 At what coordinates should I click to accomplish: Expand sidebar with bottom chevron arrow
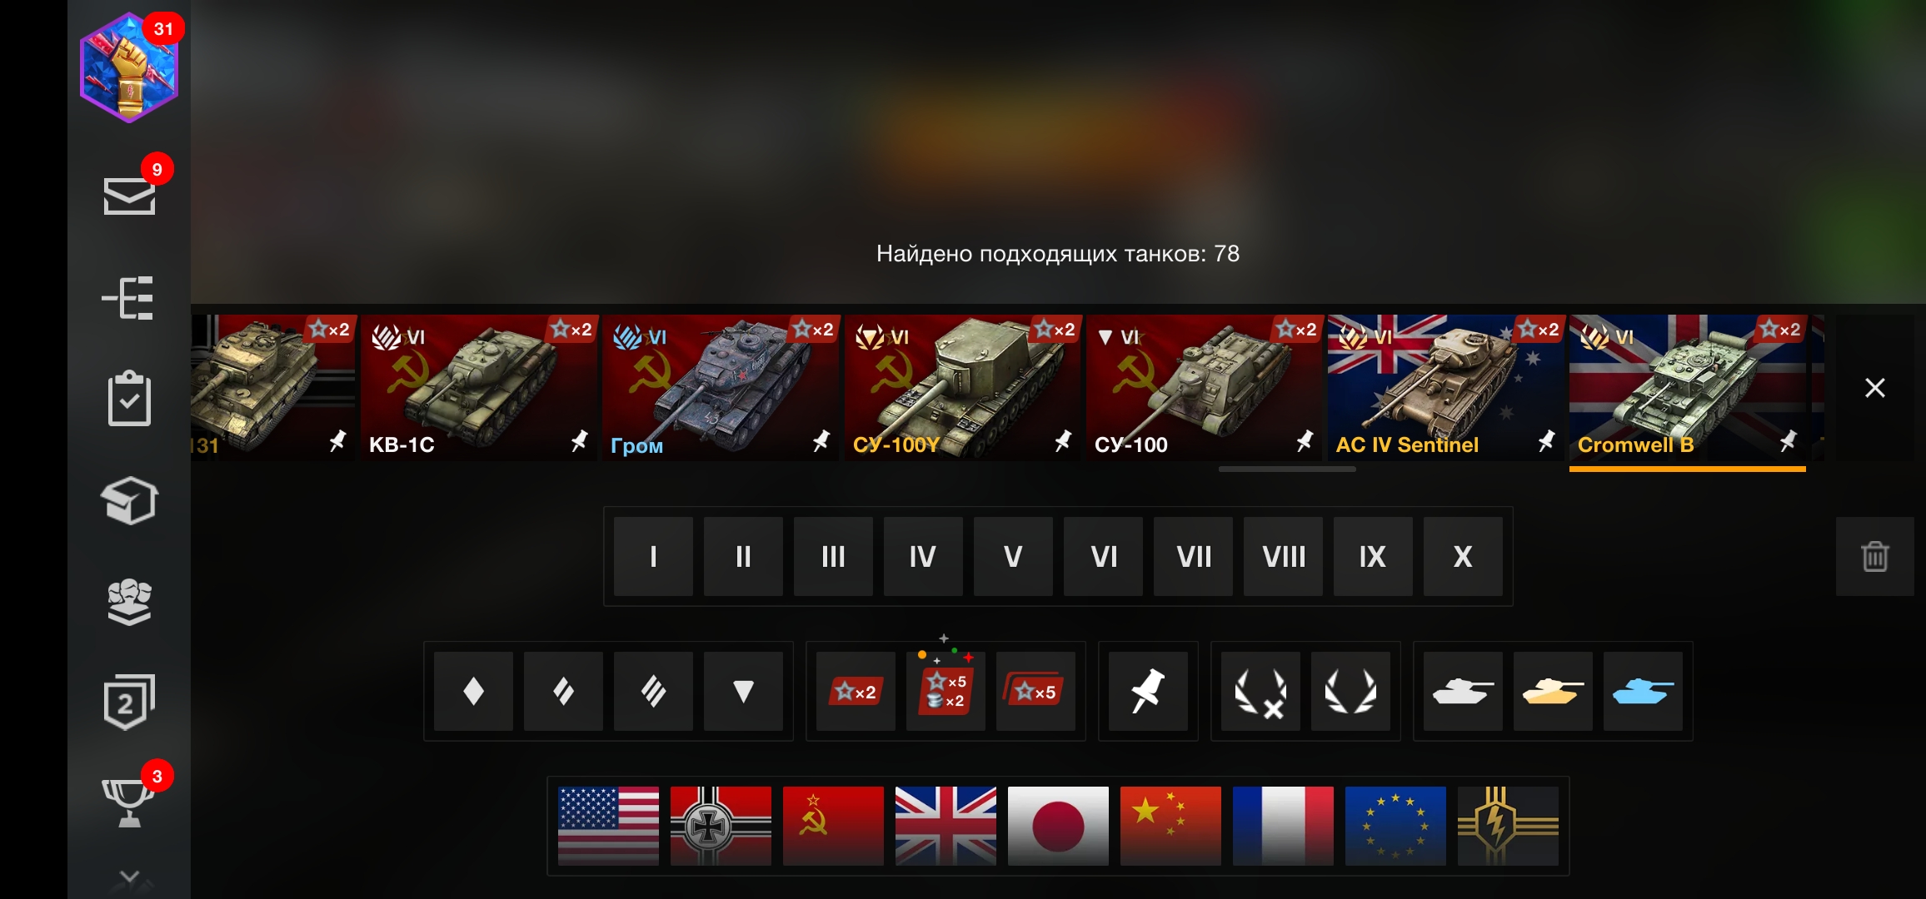(129, 877)
